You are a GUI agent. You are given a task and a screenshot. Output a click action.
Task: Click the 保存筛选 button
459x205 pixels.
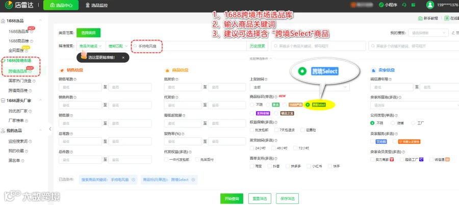tap(287, 198)
